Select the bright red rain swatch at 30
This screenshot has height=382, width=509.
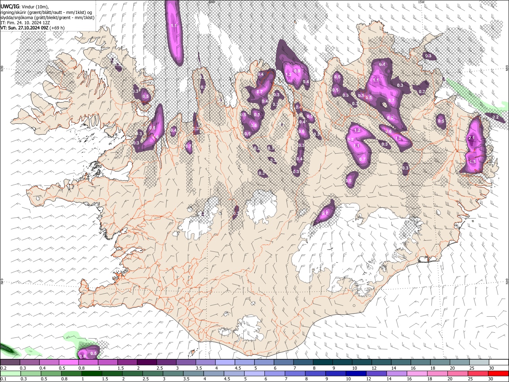click(499, 373)
